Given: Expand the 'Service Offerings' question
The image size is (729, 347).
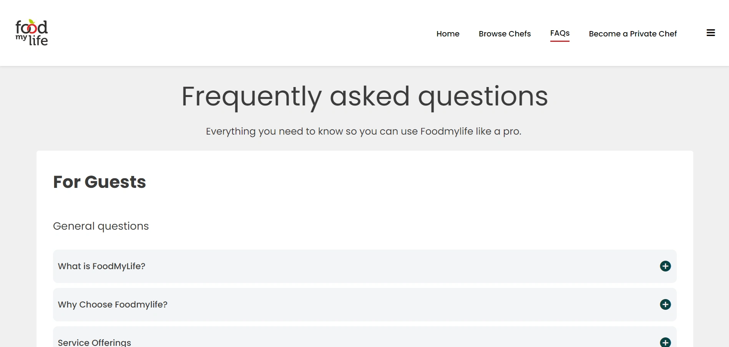Looking at the screenshot, I should [365, 337].
